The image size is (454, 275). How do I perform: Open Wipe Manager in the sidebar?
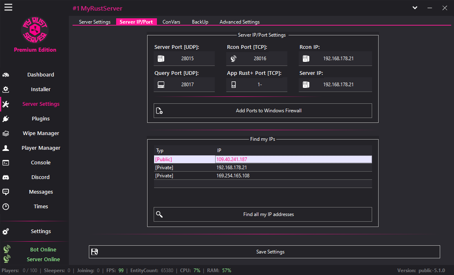[41, 133]
